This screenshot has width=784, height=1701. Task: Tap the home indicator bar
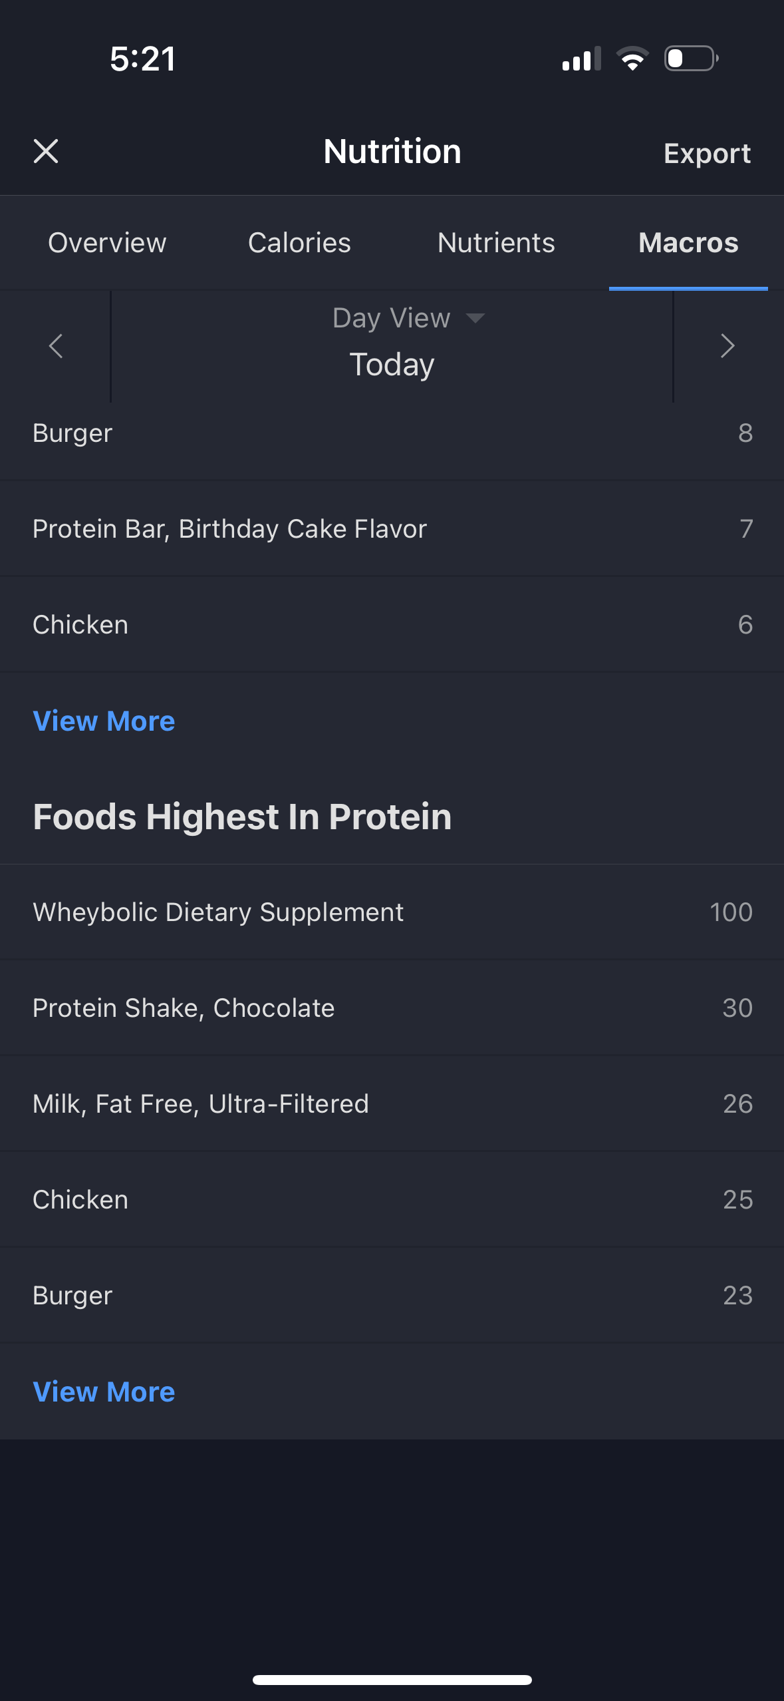[x=392, y=1680]
